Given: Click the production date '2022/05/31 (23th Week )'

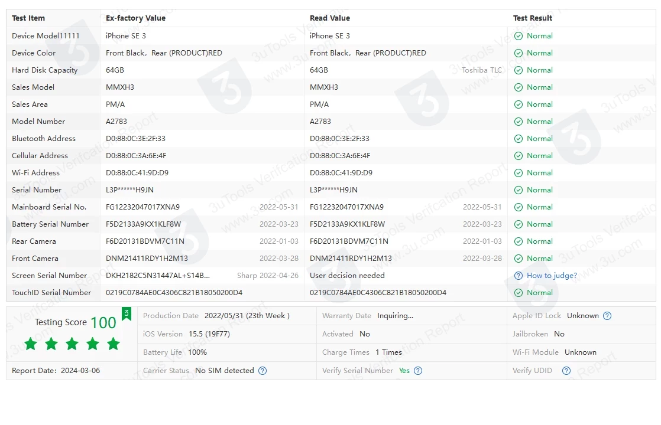Looking at the screenshot, I should [247, 316].
